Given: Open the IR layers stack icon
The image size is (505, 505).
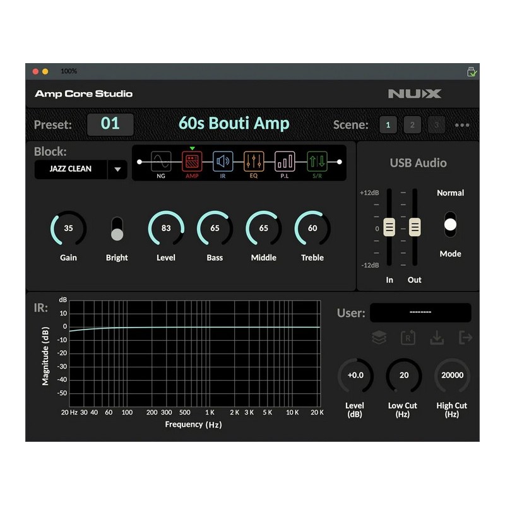Looking at the screenshot, I should click(379, 338).
